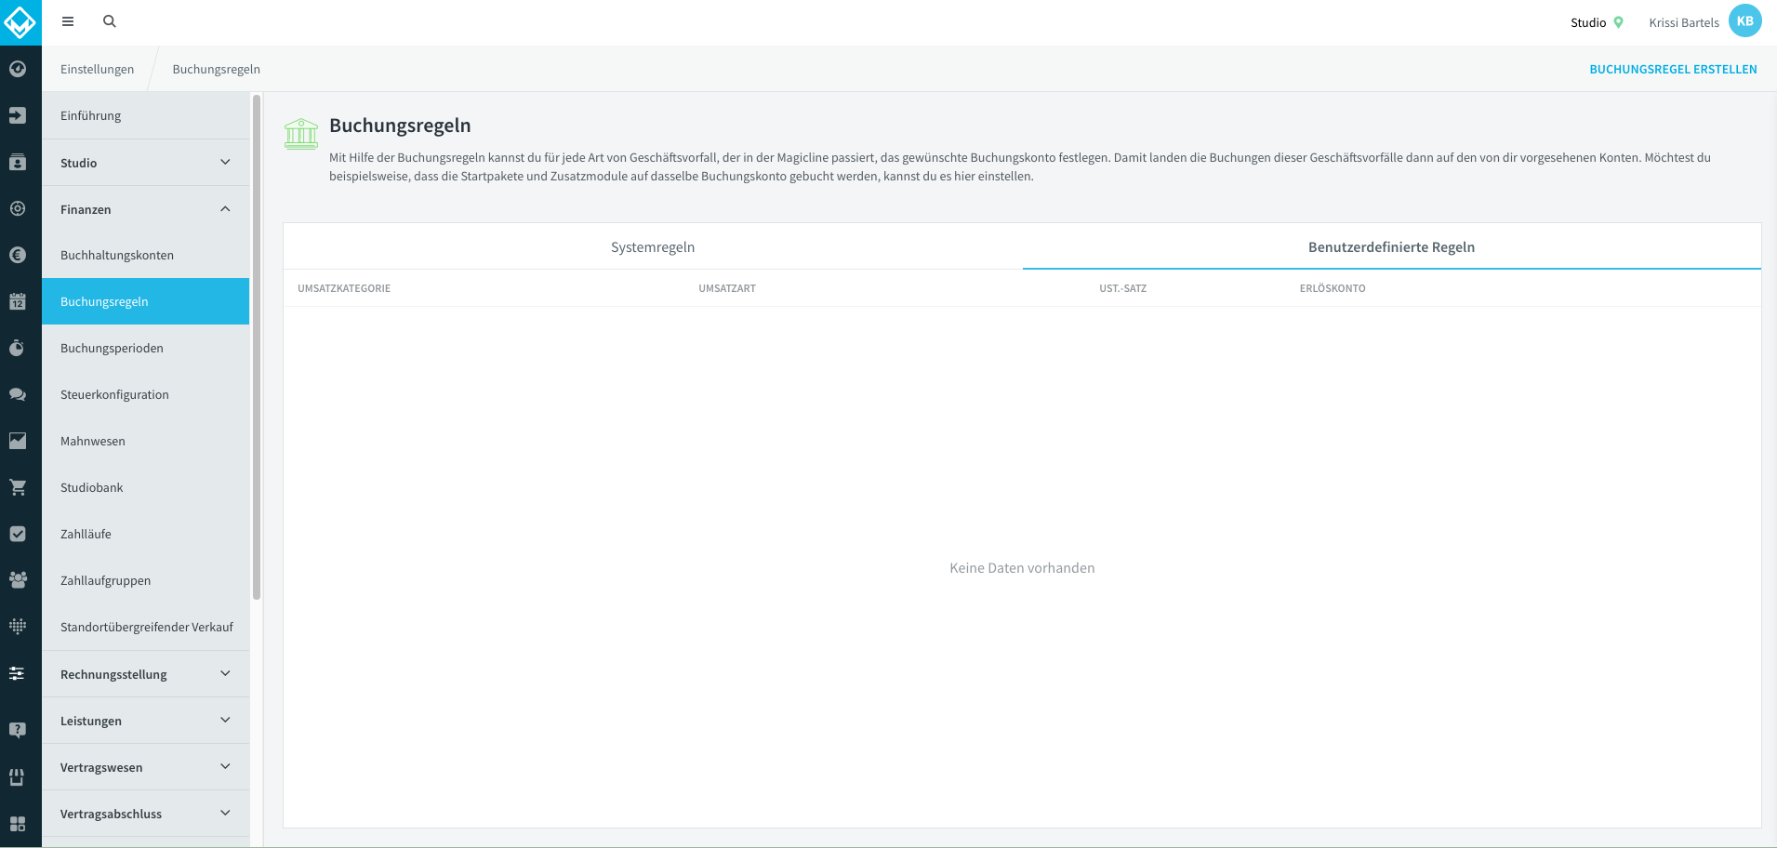Open the chat bubbles sidebar icon
The width and height of the screenshot is (1777, 848).
[x=18, y=394]
